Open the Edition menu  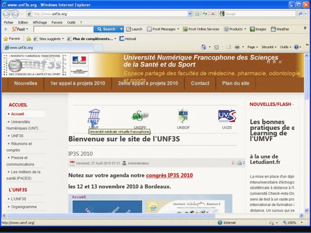[x=23, y=23]
